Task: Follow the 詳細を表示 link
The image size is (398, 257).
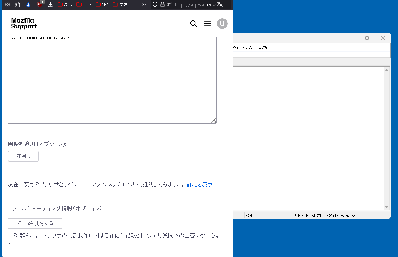Action: click(202, 184)
